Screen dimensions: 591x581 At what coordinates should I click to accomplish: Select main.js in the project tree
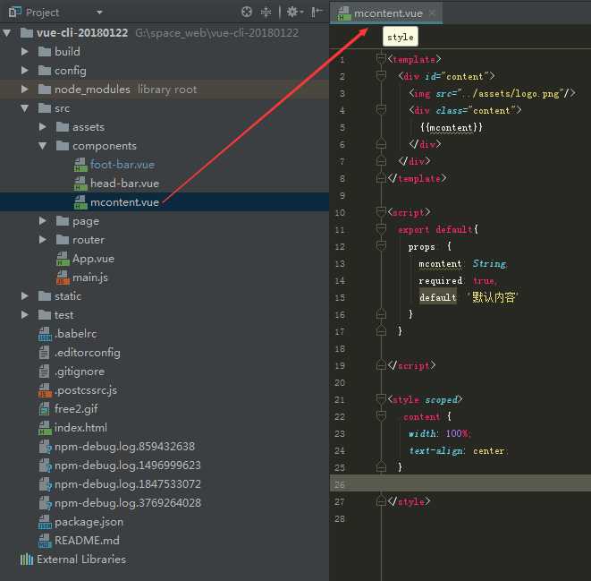(x=90, y=278)
